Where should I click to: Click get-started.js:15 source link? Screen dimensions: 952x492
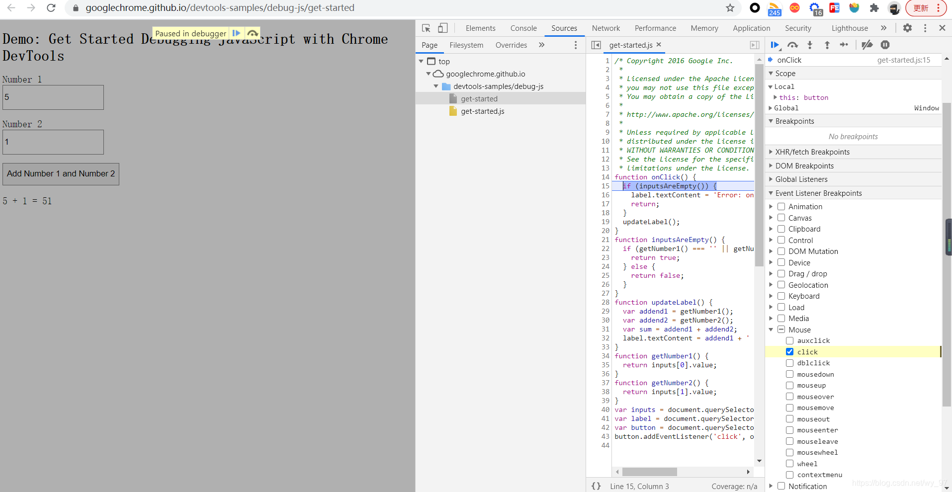(x=903, y=60)
